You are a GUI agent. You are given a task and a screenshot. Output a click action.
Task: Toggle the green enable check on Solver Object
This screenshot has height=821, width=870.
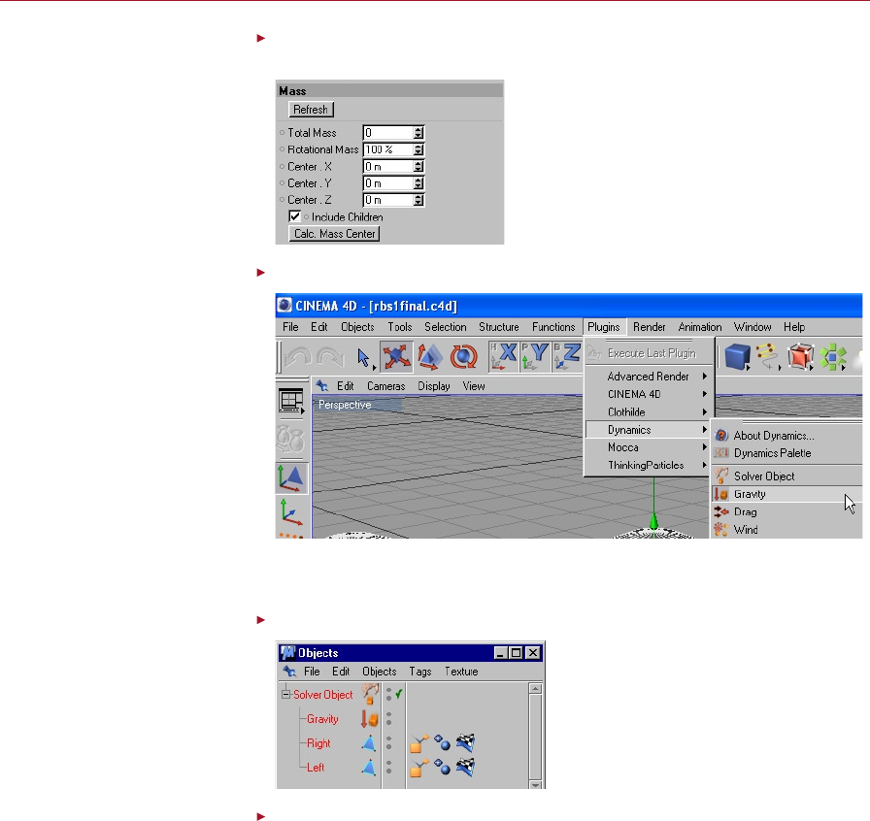pyautogui.click(x=399, y=694)
